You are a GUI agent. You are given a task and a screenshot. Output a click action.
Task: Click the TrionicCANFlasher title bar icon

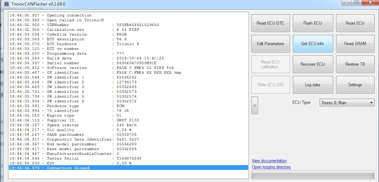pyautogui.click(x=7, y=4)
